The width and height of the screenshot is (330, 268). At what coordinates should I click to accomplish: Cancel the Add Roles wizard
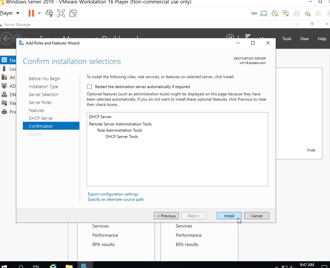pyautogui.click(x=256, y=216)
